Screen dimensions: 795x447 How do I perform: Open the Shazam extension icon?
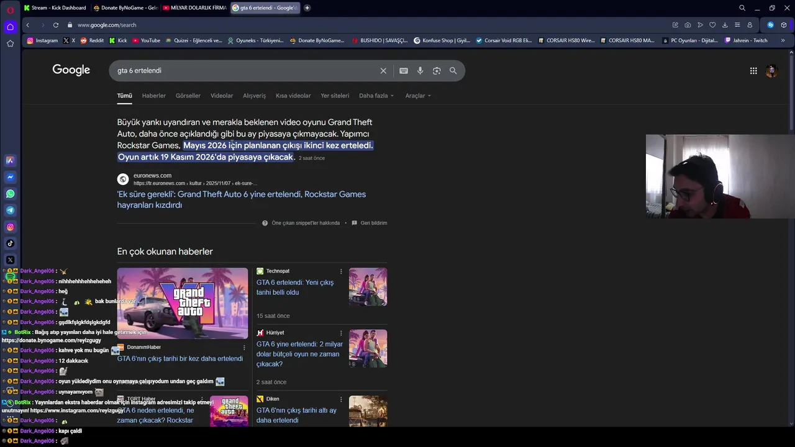pyautogui.click(x=770, y=25)
